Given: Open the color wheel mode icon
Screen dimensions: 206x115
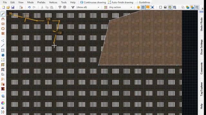Looking at the screenshot, I should point(3,103).
